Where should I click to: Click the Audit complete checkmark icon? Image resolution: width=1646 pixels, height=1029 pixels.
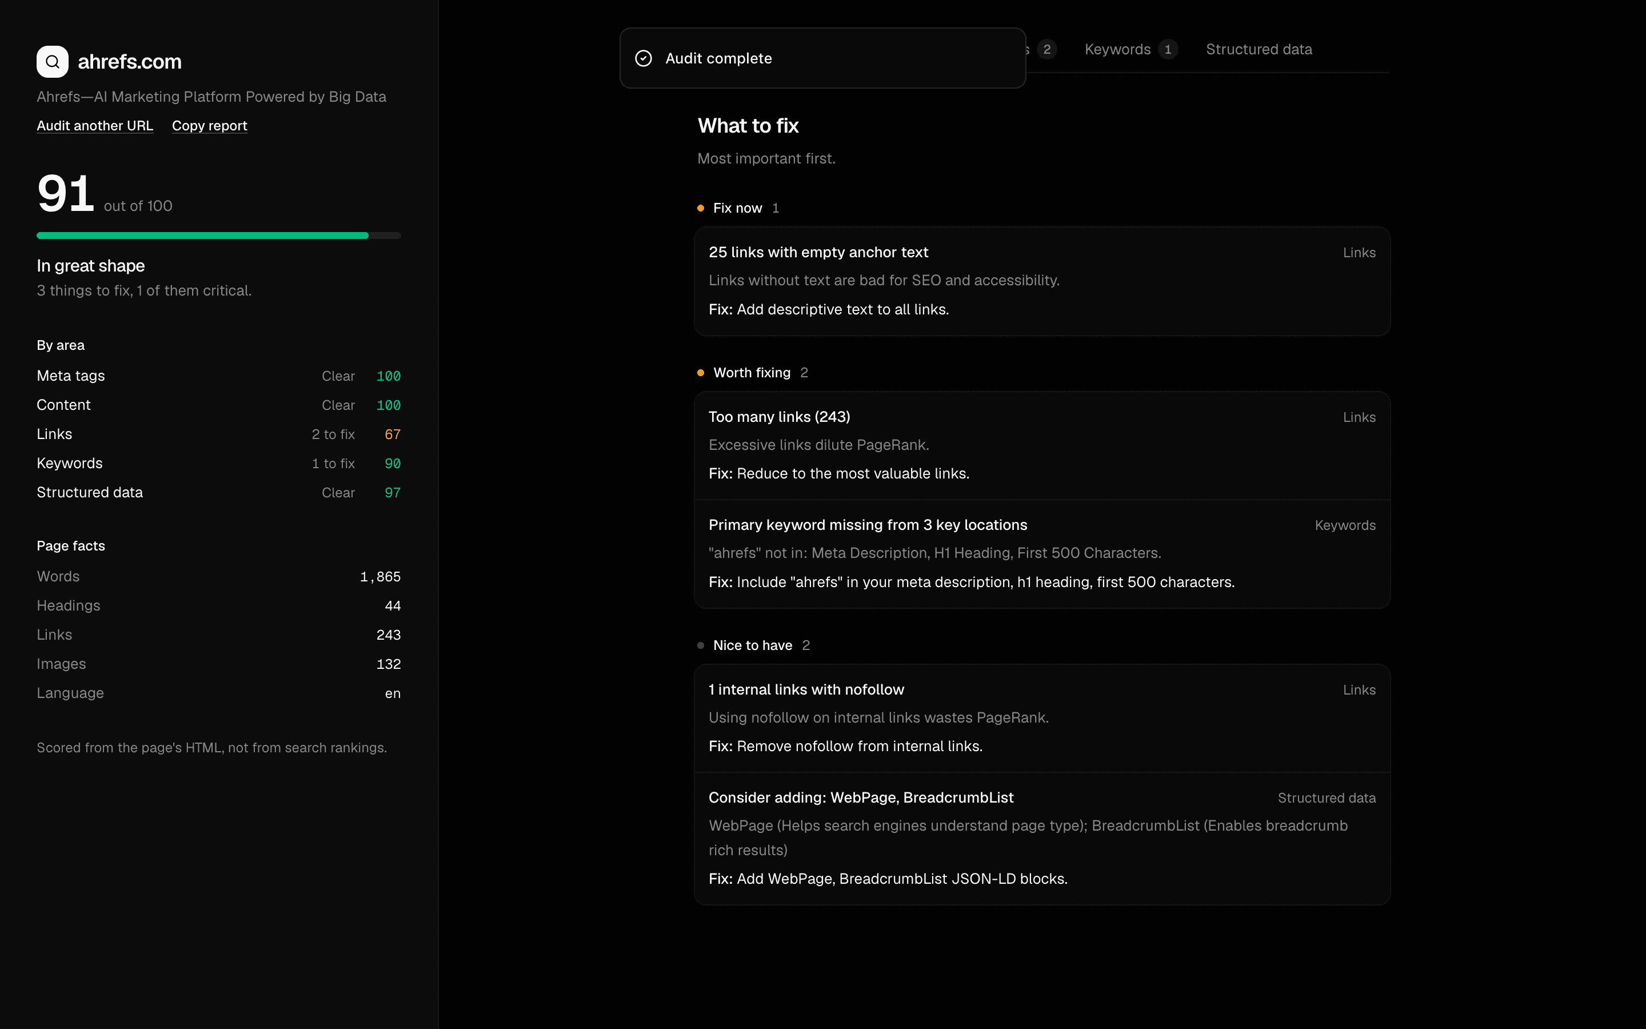pos(644,58)
